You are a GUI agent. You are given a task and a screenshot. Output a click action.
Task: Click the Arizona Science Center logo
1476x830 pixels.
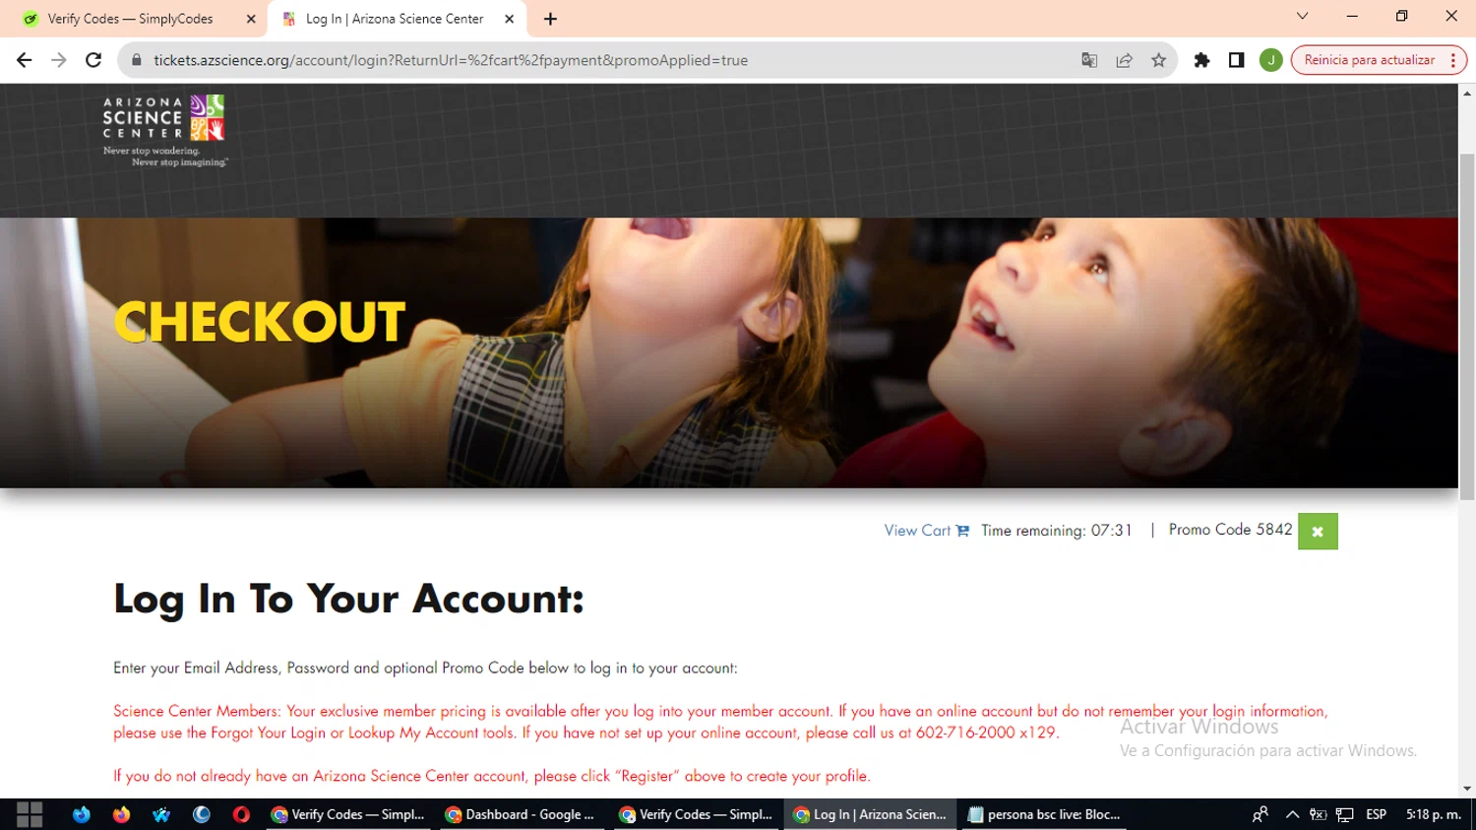[164, 130]
